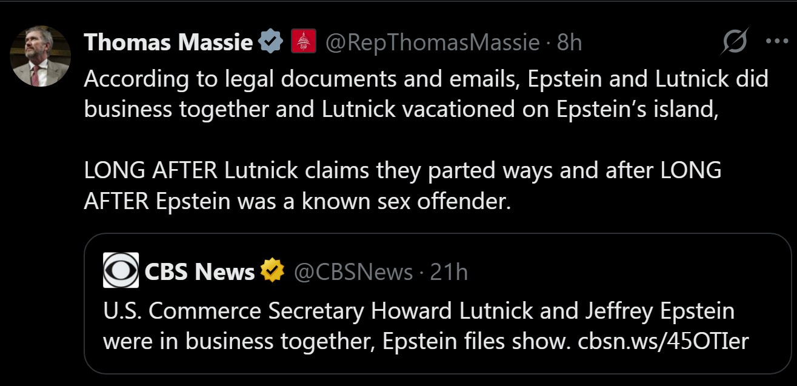Click the blue verified badge beside Massie
This screenshot has height=386, width=797.
point(270,42)
